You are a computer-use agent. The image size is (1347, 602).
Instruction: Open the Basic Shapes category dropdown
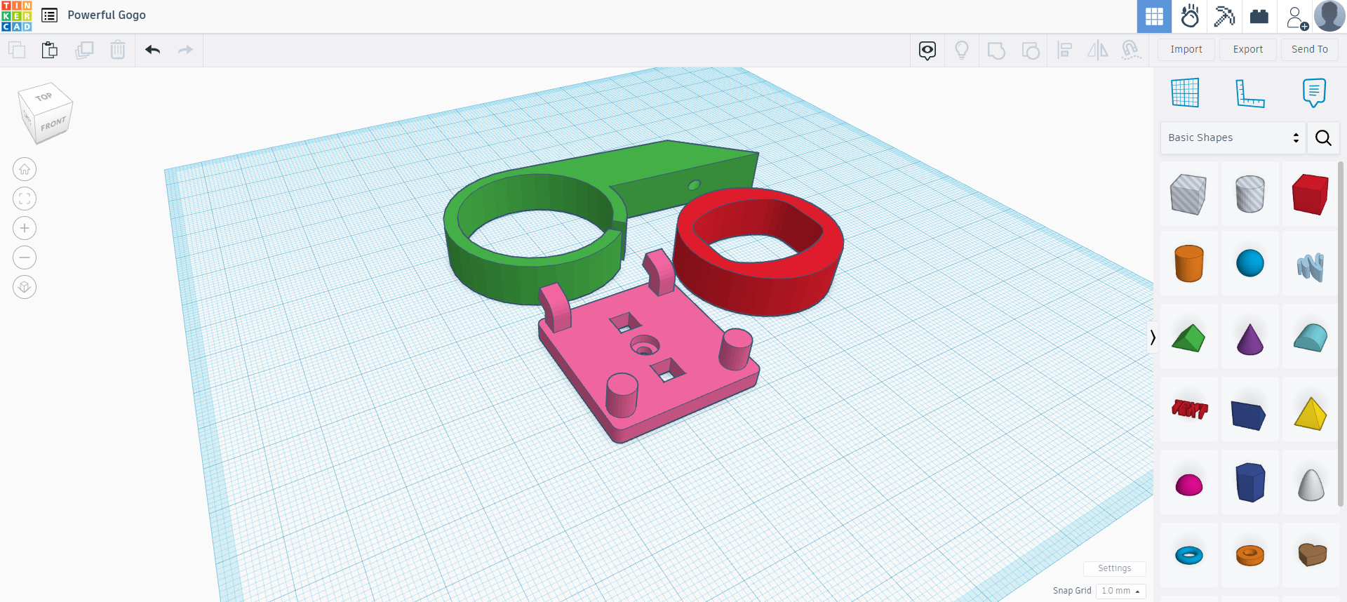[x=1233, y=138]
